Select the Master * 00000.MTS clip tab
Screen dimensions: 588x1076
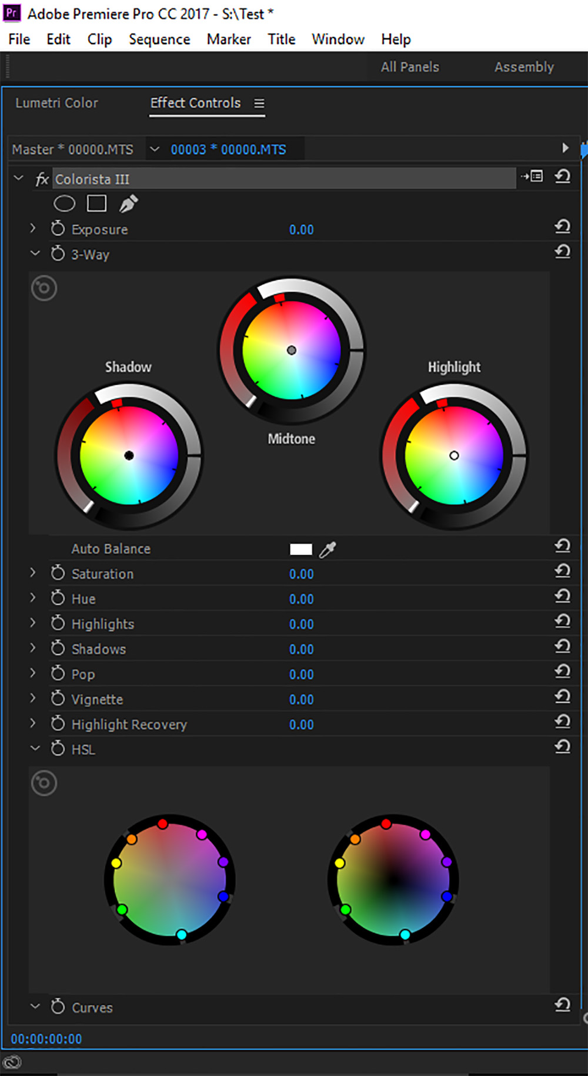tap(72, 149)
